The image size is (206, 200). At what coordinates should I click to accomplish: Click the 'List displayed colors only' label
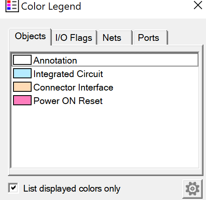(x=72, y=189)
